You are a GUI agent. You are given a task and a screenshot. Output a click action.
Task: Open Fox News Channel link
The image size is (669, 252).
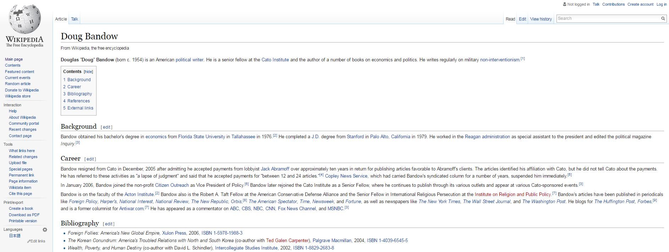click(x=297, y=209)
